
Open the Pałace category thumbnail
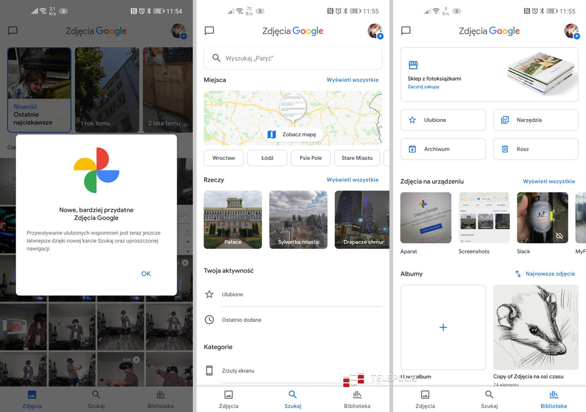(x=233, y=220)
